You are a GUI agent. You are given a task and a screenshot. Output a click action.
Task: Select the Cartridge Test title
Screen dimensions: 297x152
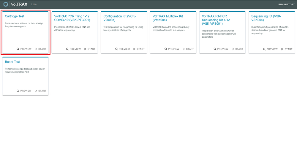15,16
